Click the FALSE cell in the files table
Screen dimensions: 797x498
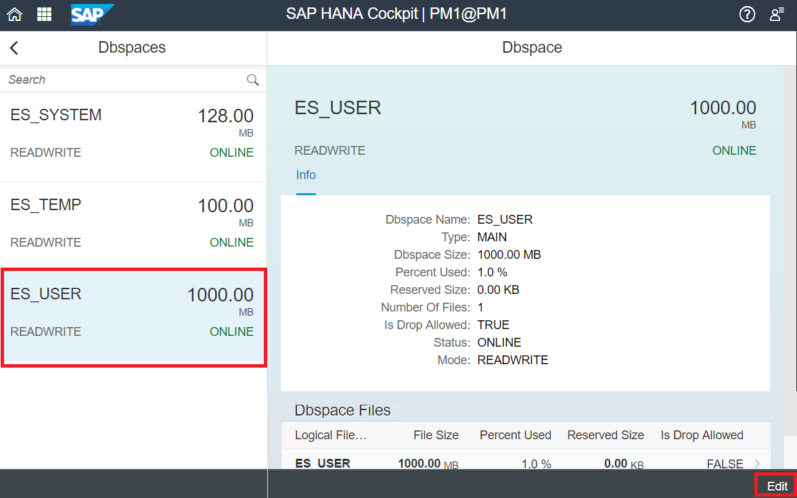[725, 464]
